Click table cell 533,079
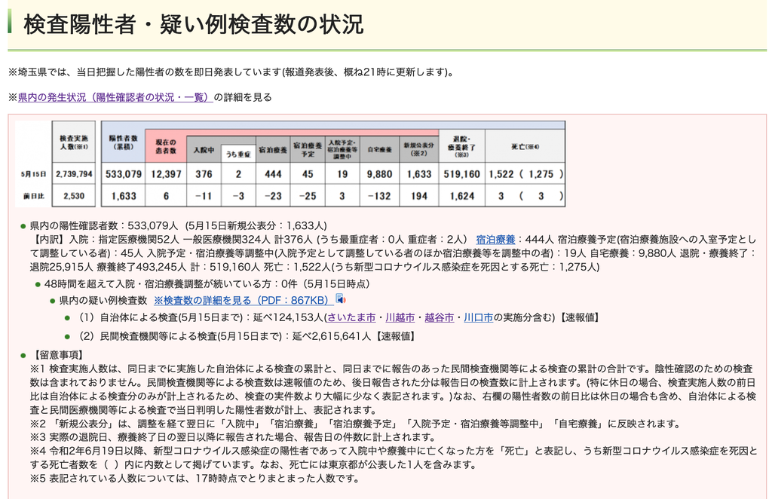 point(123,174)
